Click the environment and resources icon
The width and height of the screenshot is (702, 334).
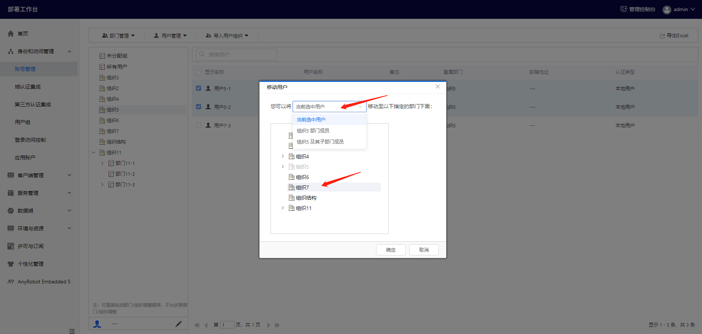pos(11,228)
